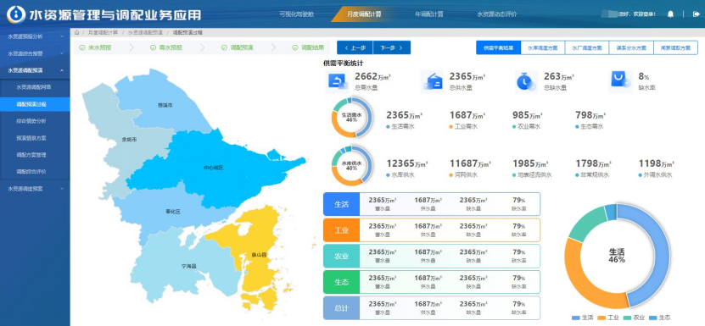Click the 总需水量 total demand icon

(x=337, y=82)
